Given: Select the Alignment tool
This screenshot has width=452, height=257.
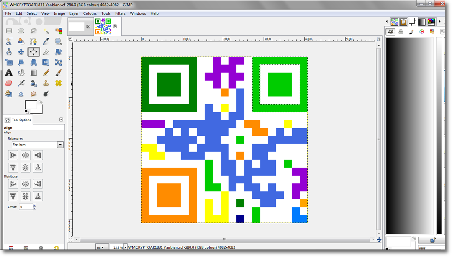Looking at the screenshot, I should coord(33,52).
